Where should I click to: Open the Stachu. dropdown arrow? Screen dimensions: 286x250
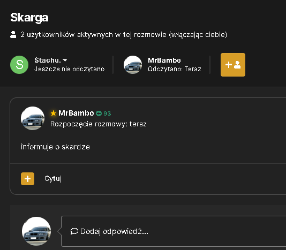click(65, 60)
